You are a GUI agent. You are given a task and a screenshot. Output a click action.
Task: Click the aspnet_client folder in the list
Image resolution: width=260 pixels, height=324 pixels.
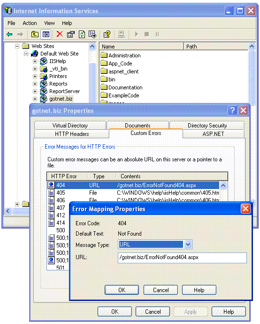(120, 71)
